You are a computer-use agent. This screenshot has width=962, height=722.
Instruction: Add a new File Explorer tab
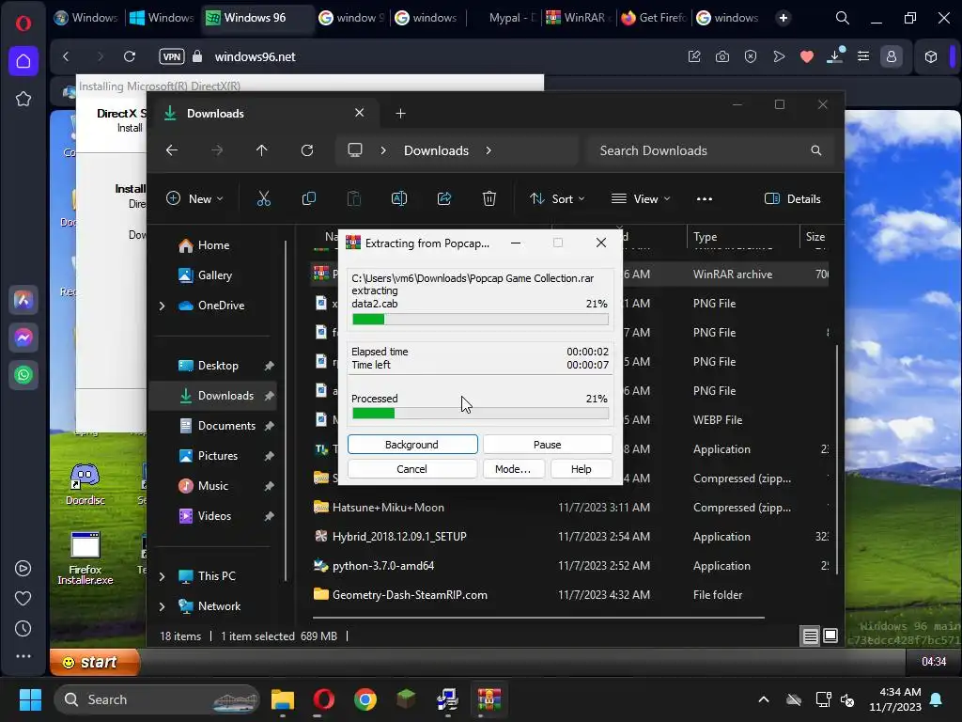400,114
